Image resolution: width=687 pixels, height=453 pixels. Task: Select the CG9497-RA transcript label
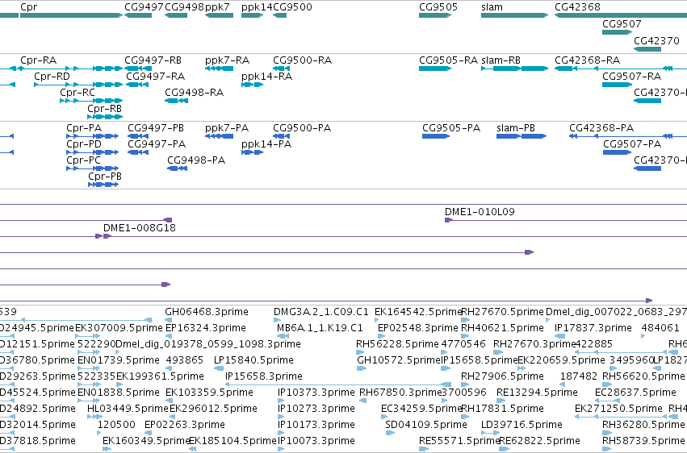[x=156, y=77]
